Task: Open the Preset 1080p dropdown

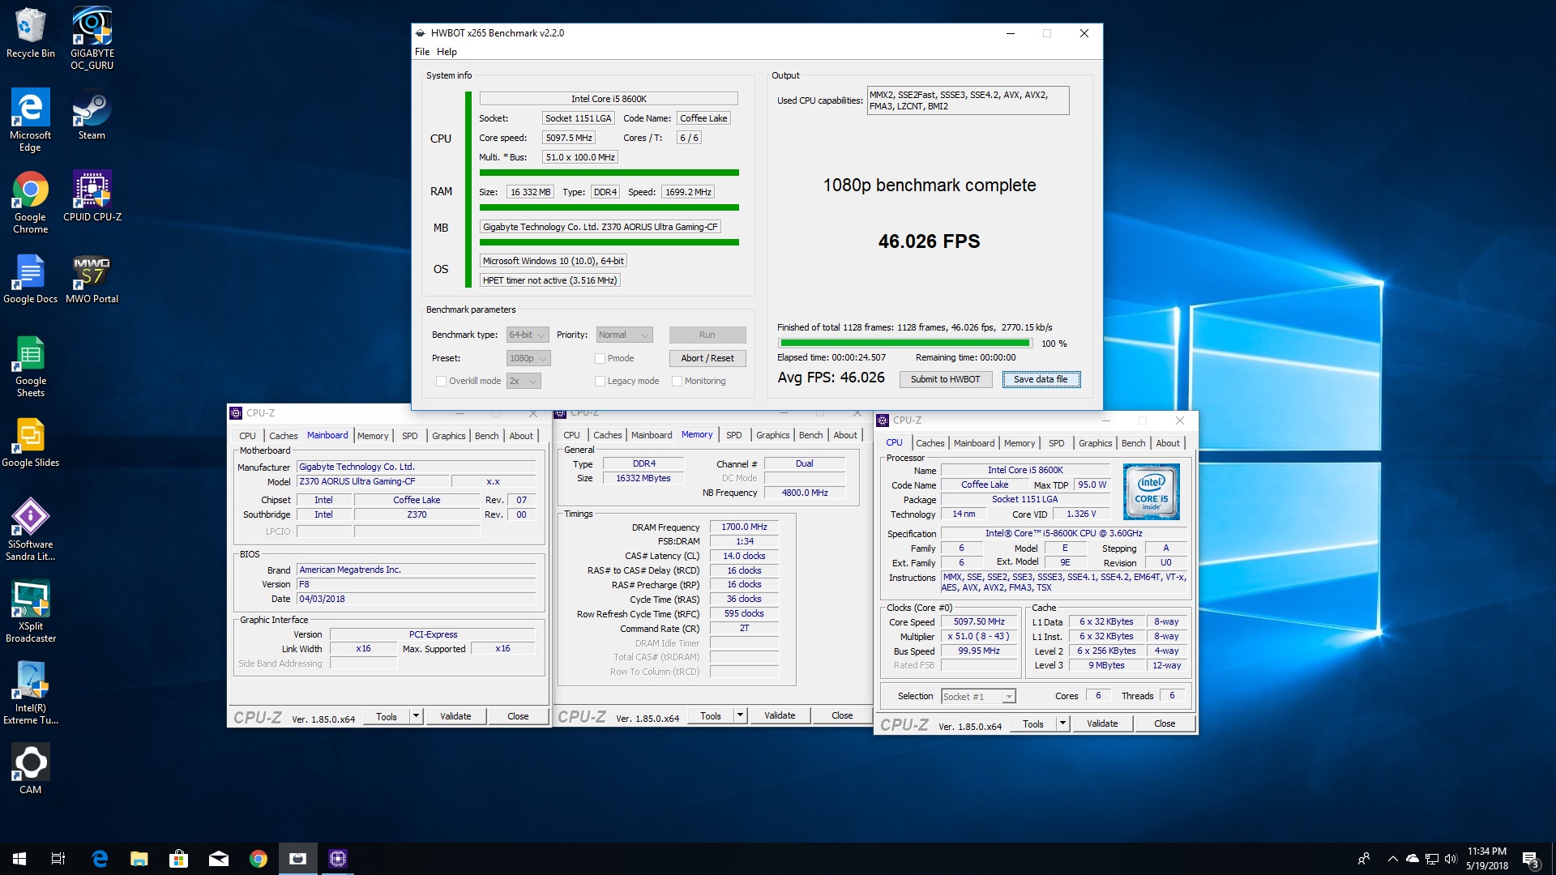Action: click(528, 359)
